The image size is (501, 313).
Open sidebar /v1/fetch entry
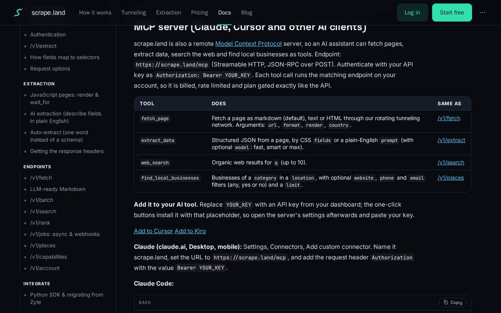point(41,178)
